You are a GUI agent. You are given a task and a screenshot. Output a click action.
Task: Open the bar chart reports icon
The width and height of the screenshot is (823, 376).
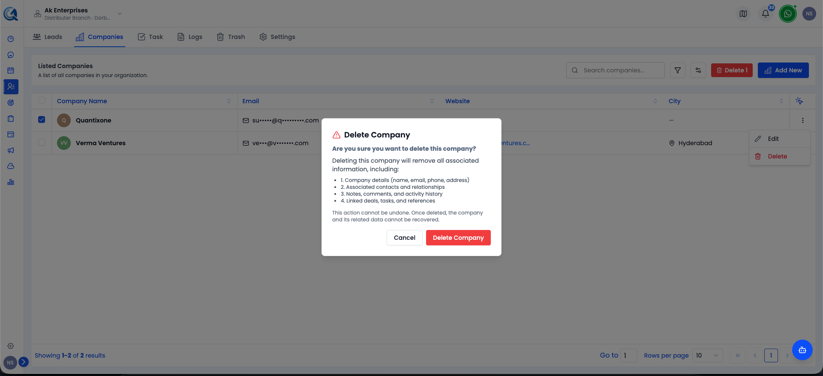click(11, 182)
